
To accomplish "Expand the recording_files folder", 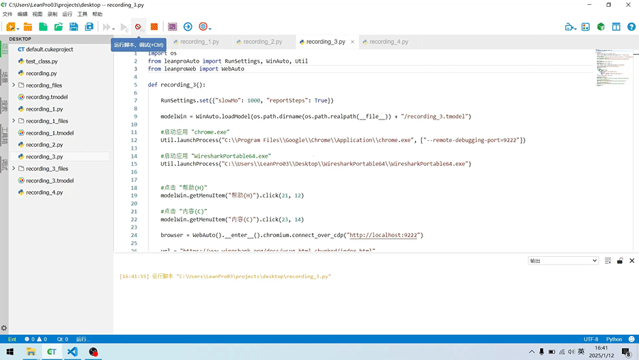I will pos(14,85).
